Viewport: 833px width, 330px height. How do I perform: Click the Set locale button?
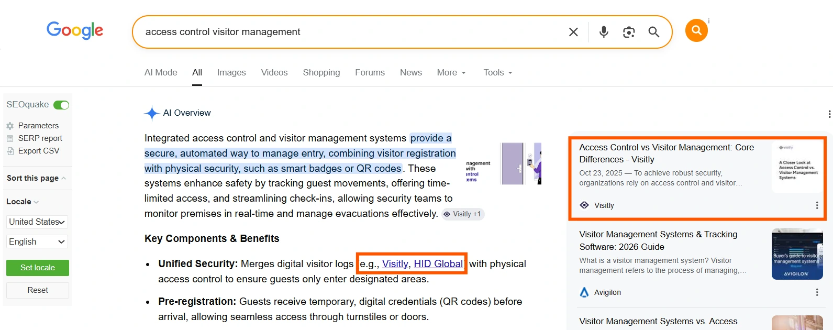[x=38, y=268]
